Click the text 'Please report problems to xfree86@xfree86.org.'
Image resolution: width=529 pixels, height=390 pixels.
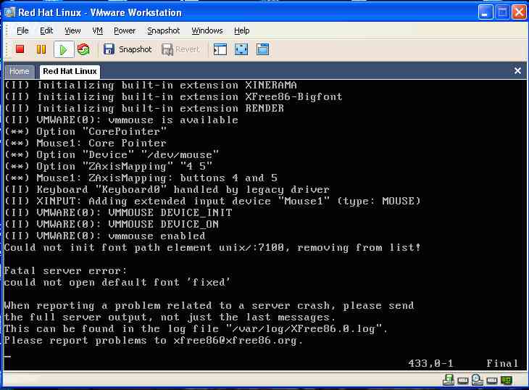(154, 341)
